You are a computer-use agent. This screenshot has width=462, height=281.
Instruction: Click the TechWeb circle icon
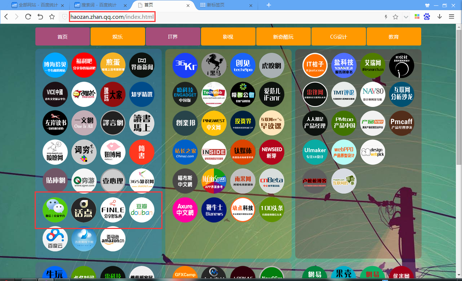(214, 94)
